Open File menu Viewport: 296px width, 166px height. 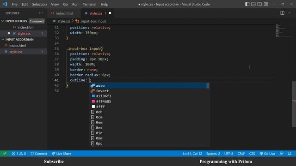pyautogui.click(x=14, y=4)
